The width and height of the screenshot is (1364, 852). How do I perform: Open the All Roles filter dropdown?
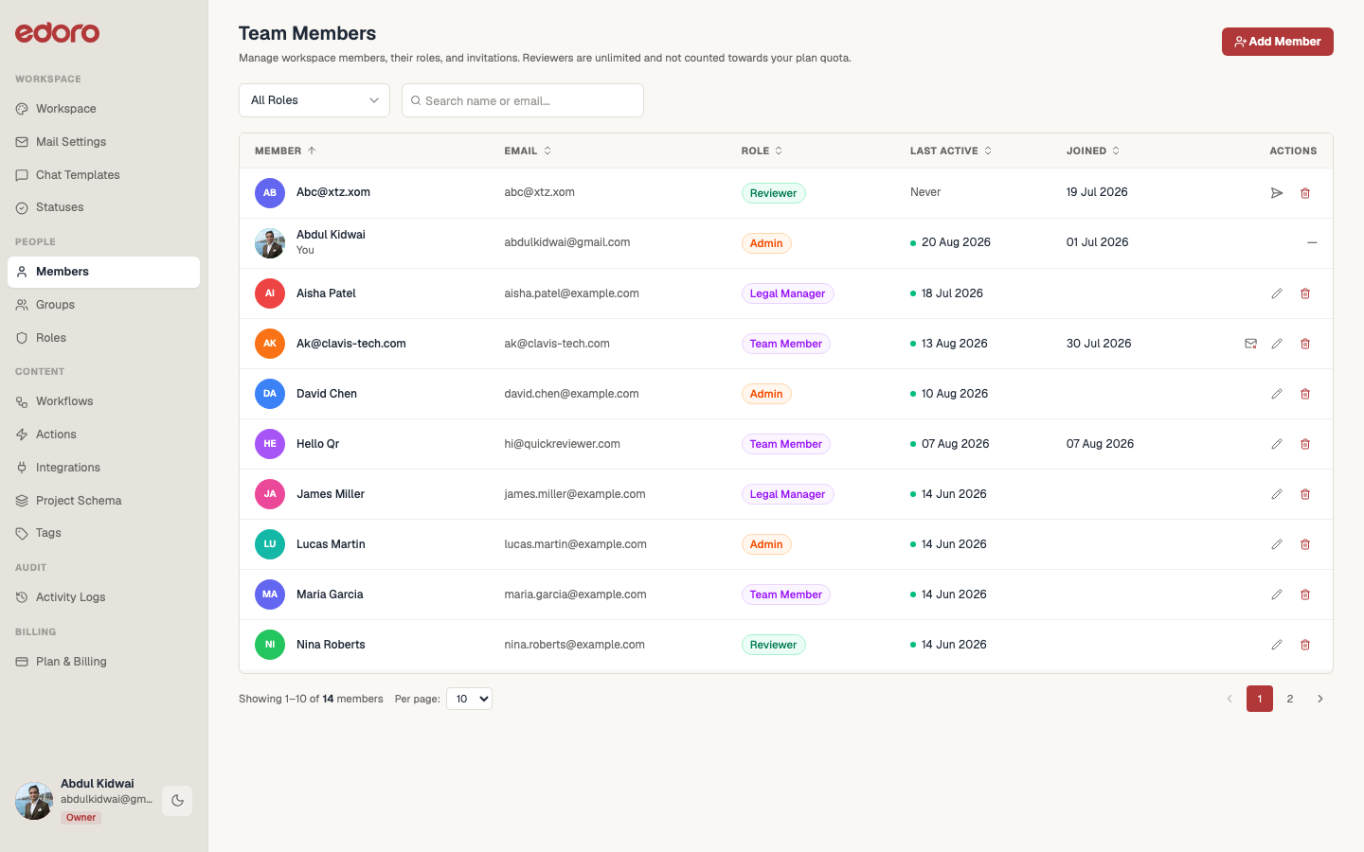tap(314, 100)
